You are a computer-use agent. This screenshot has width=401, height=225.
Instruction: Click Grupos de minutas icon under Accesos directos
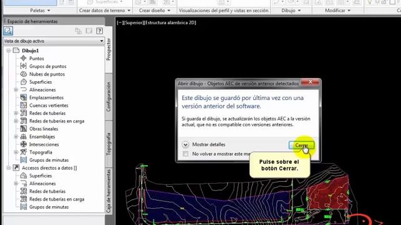coord(24,207)
